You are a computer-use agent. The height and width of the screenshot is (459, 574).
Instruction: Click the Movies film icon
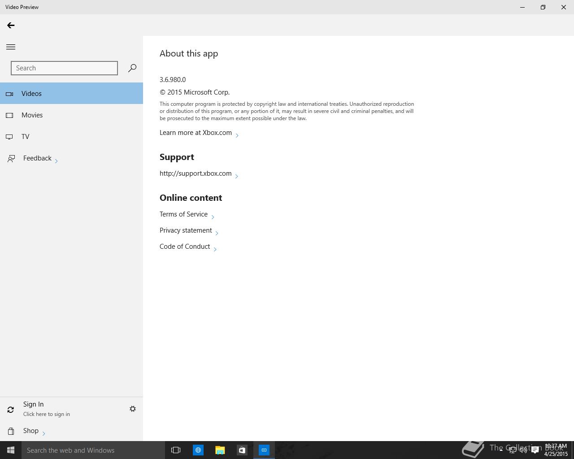[x=9, y=115]
